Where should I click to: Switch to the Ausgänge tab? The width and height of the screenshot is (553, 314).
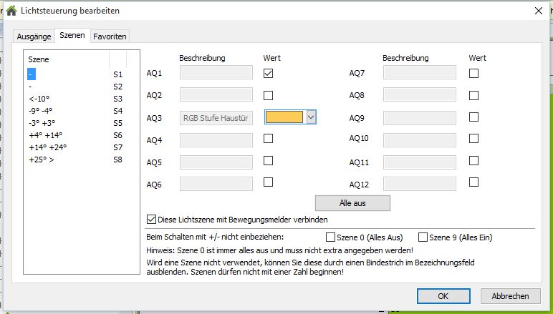pos(34,36)
